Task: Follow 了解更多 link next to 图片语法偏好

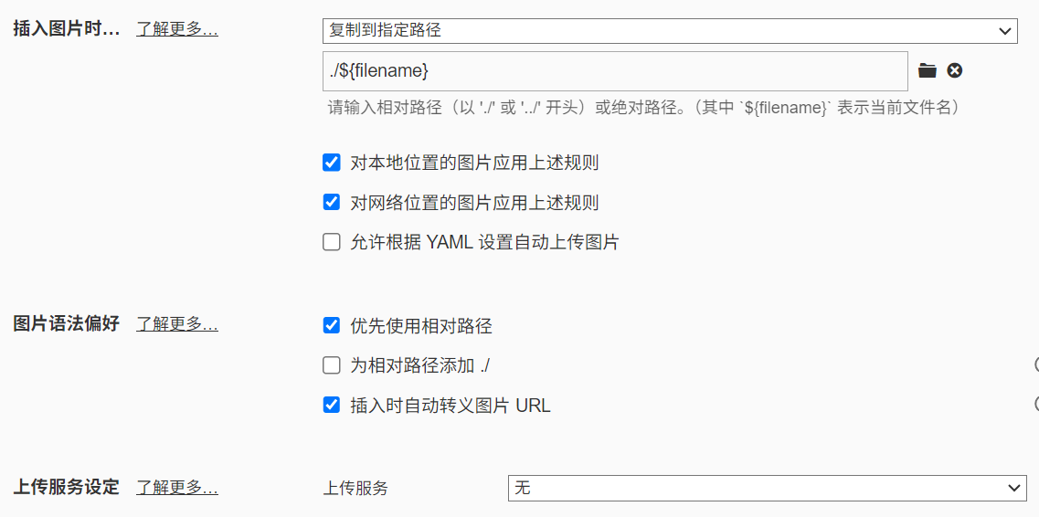Action: (x=177, y=324)
